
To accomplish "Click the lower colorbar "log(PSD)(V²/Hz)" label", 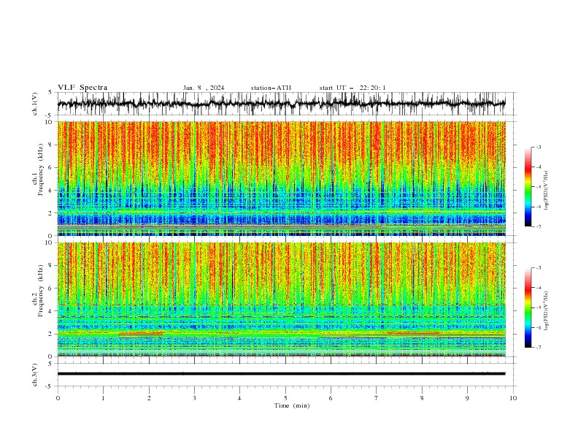I will pos(547,310).
